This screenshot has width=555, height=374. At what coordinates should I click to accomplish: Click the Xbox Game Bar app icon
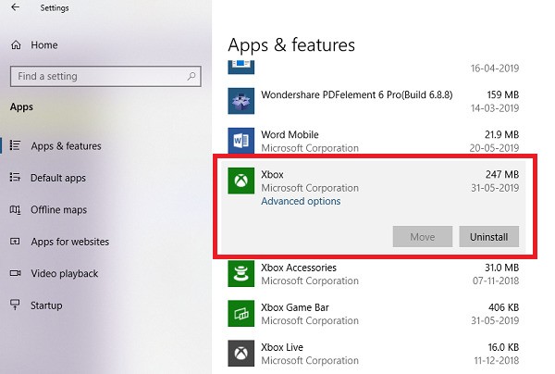pos(241,314)
